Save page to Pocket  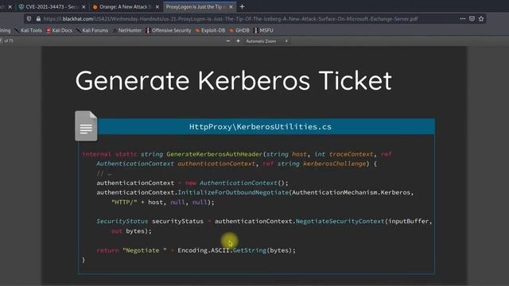472,19
